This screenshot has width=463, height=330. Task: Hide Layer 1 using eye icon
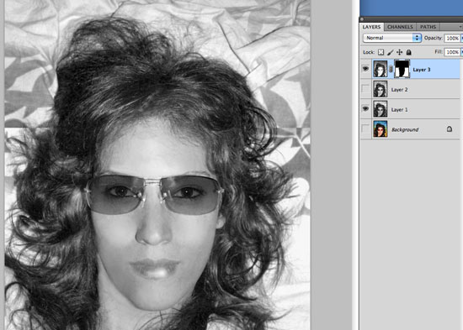click(x=365, y=108)
